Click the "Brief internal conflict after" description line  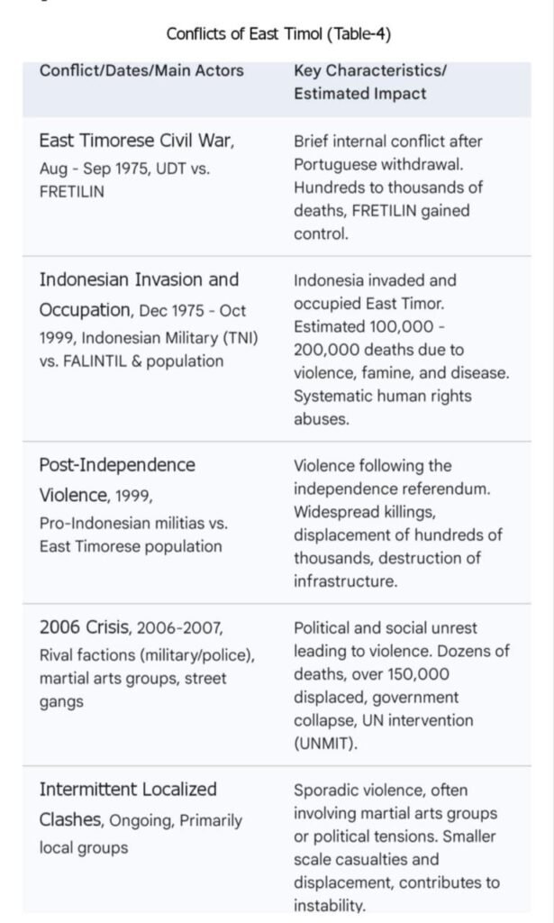click(388, 142)
